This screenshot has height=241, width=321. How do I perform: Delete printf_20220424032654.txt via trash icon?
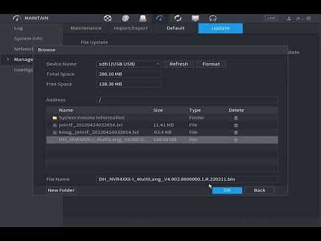[x=236, y=125]
